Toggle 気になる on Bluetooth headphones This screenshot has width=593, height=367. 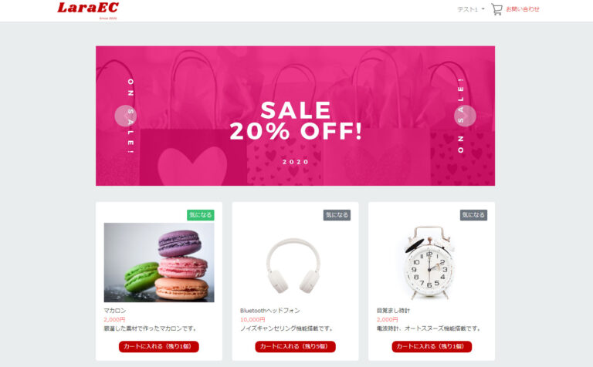pyautogui.click(x=337, y=215)
